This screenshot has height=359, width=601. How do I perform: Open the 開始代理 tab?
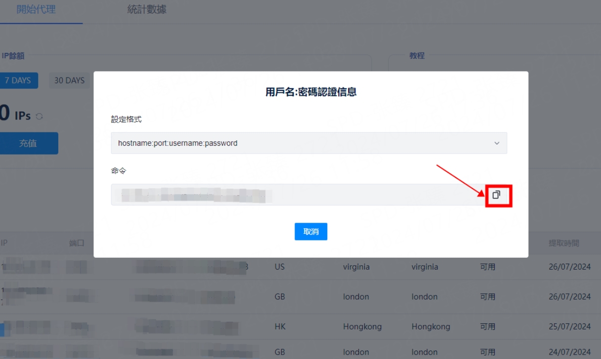[36, 9]
